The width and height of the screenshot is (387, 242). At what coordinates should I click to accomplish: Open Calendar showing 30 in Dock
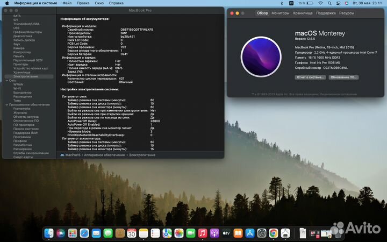point(132,233)
